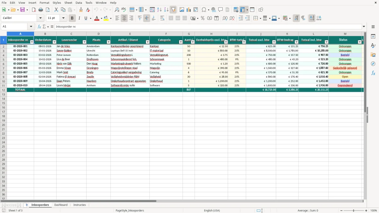Expand the Name Box dropdown
The height and width of the screenshot is (213, 379).
coord(31,27)
